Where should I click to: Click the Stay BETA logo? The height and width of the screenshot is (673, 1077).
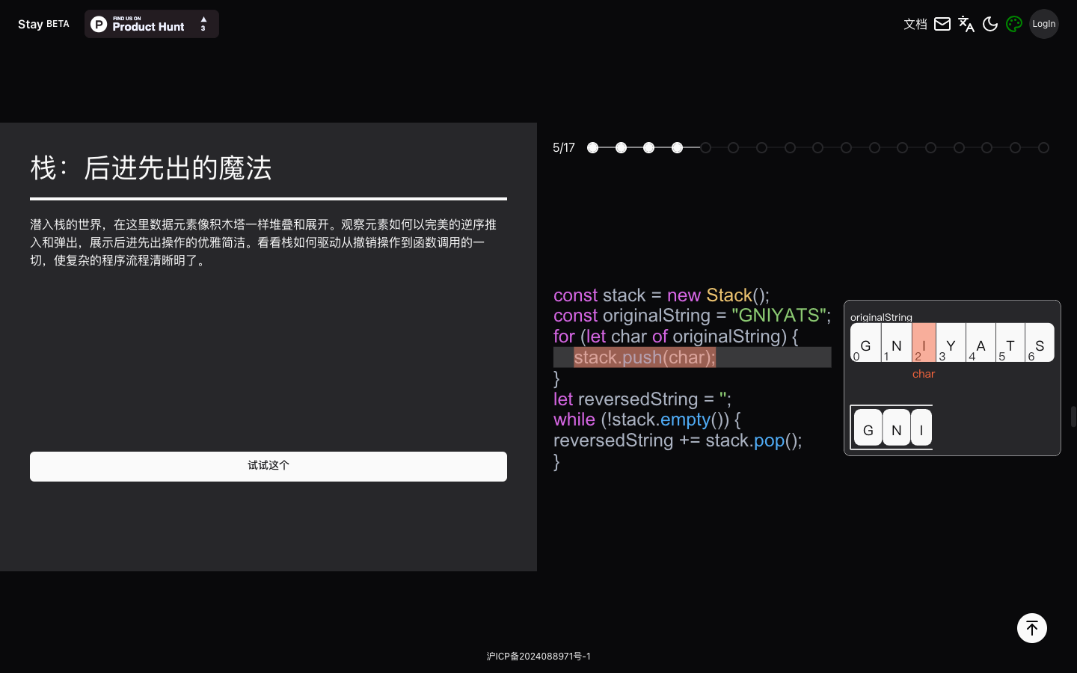pos(43,24)
